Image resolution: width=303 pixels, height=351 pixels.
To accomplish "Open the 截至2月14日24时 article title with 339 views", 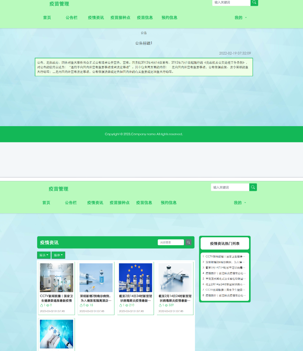I will (175, 298).
